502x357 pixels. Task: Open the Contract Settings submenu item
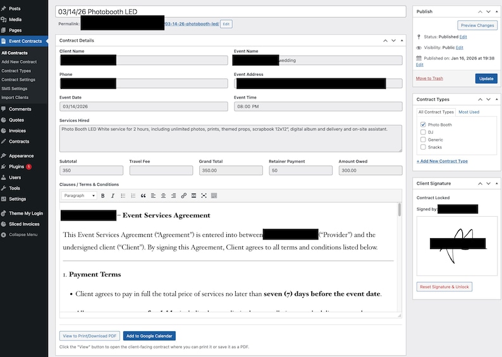[x=18, y=80]
